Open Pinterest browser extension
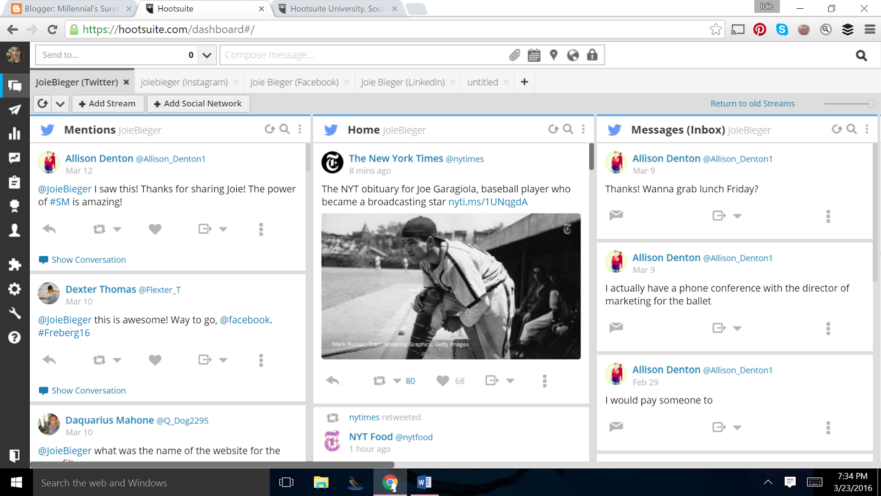 click(760, 29)
